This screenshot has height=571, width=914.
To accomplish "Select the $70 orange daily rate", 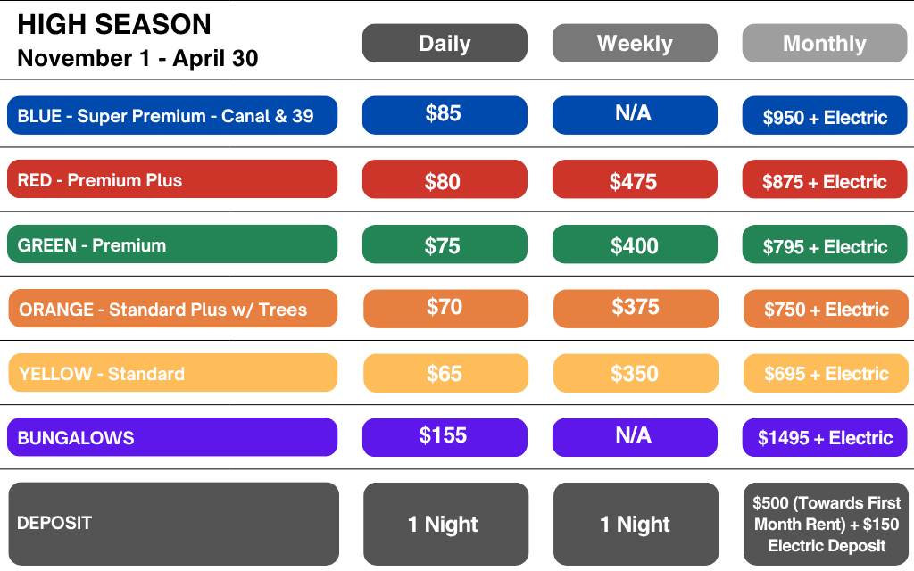I will pyautogui.click(x=445, y=309).
